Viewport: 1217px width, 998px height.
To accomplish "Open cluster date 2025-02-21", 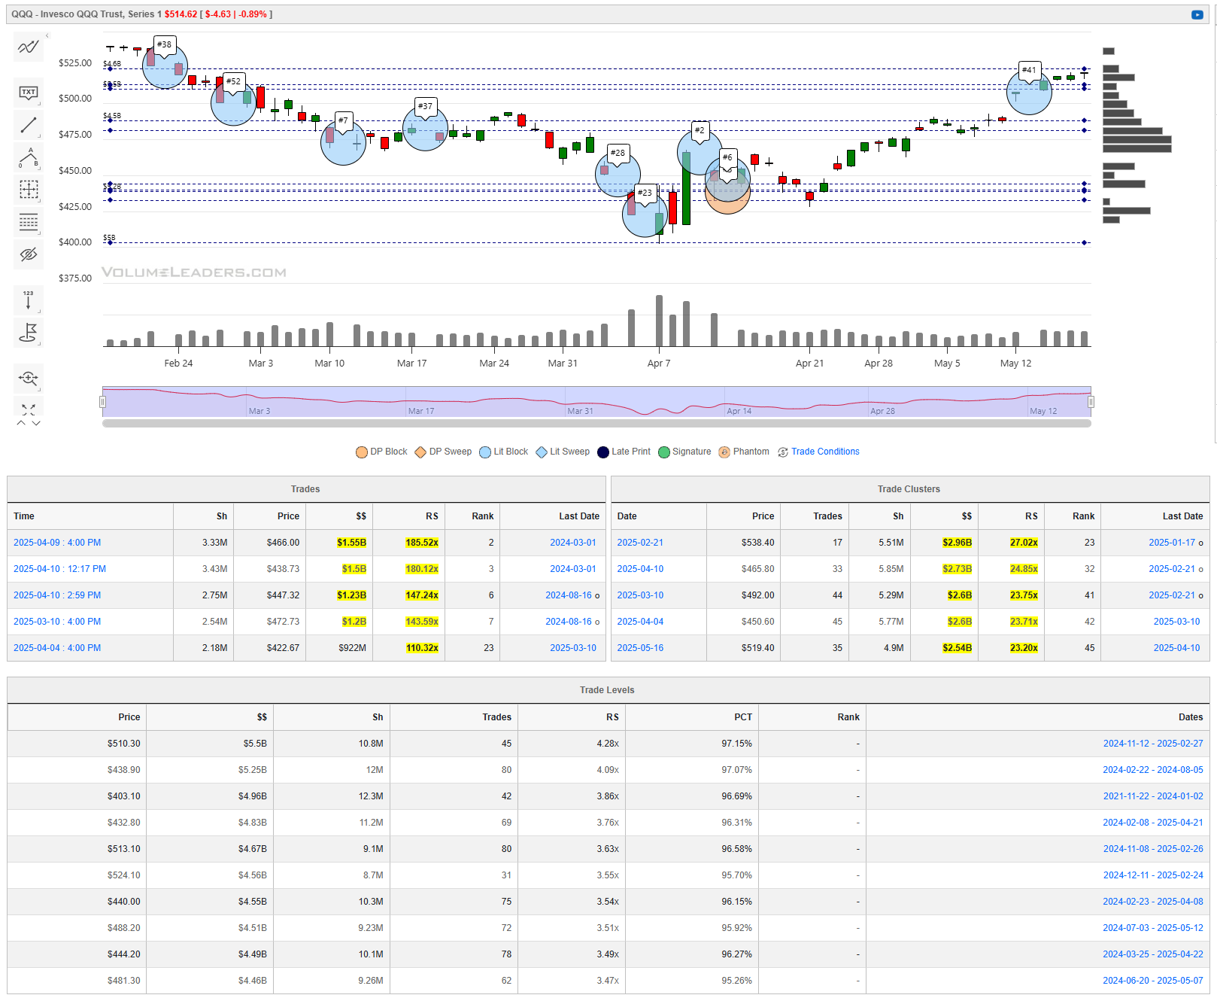I will [x=640, y=543].
